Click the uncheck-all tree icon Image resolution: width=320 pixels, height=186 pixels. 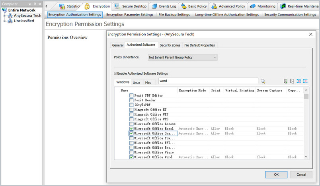tap(292, 81)
